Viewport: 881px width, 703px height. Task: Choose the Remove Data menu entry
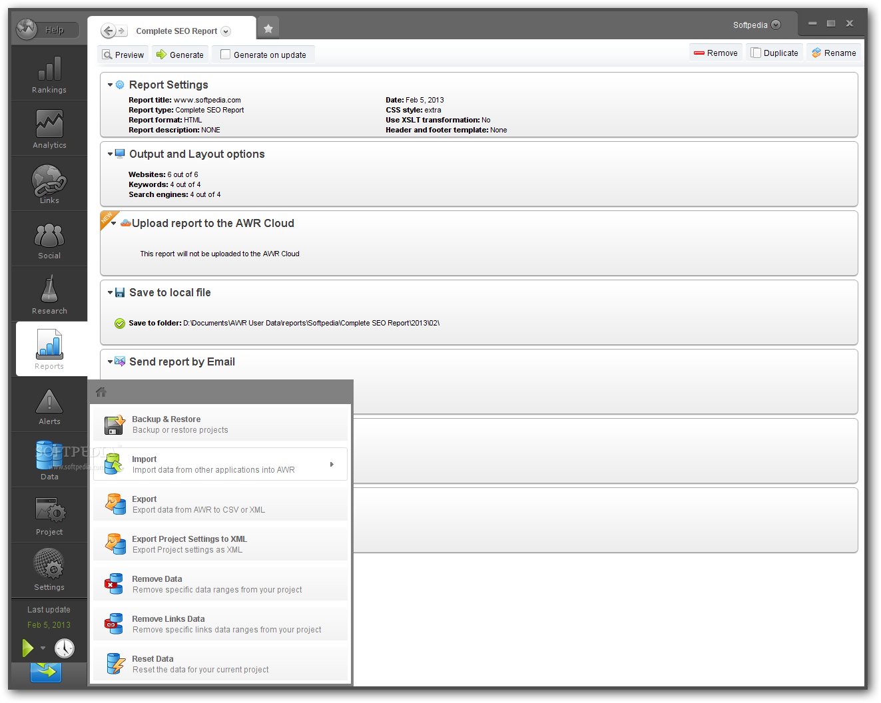pyautogui.click(x=220, y=584)
